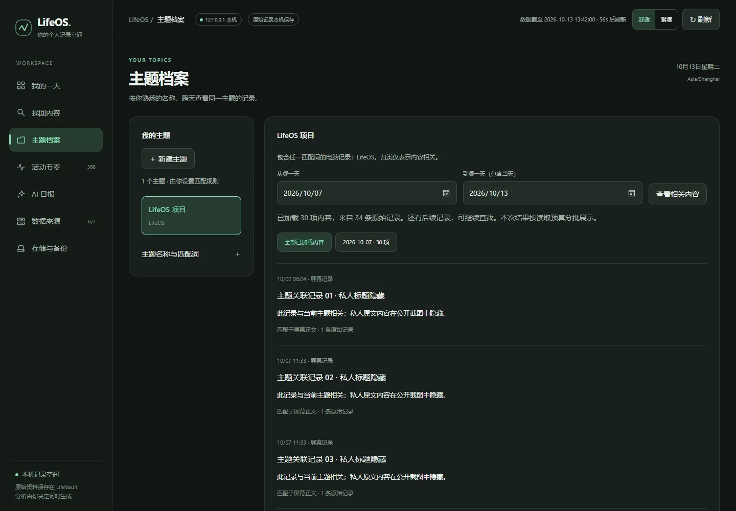Open AI 日报 page
The image size is (736, 511).
pos(56,194)
